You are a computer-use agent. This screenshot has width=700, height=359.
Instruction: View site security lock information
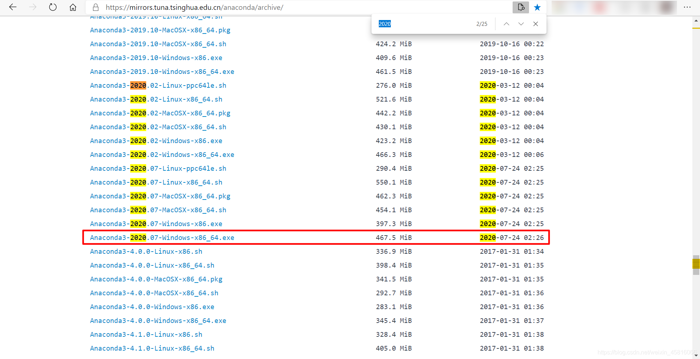96,7
